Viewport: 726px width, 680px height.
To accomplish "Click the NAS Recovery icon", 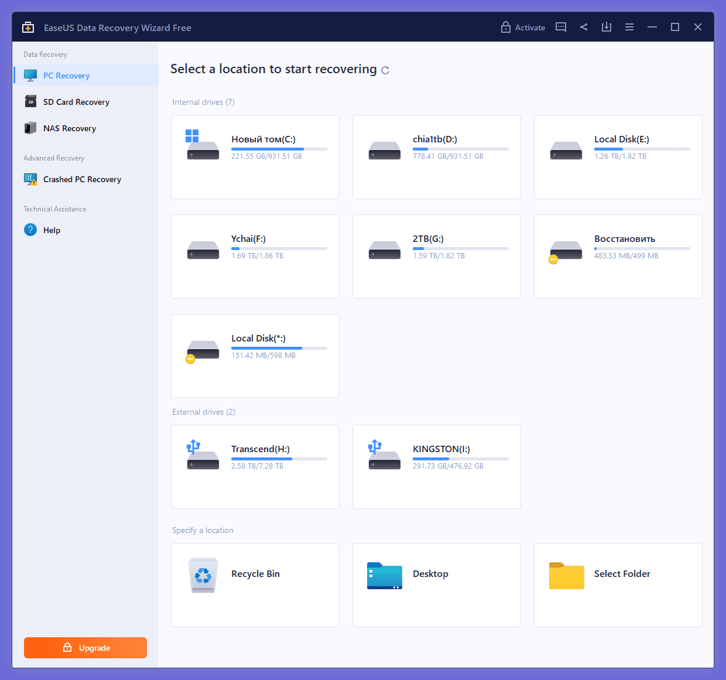I will click(30, 128).
